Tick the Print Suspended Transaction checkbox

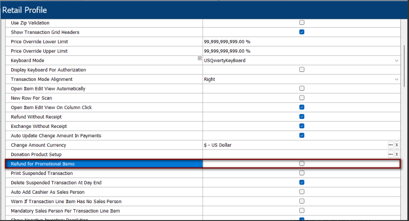tap(302, 173)
